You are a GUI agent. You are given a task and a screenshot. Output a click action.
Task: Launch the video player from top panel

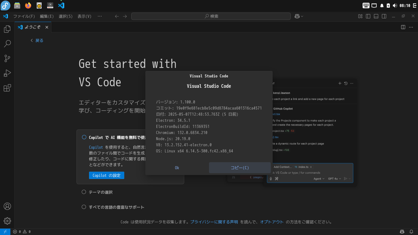coord(50,6)
